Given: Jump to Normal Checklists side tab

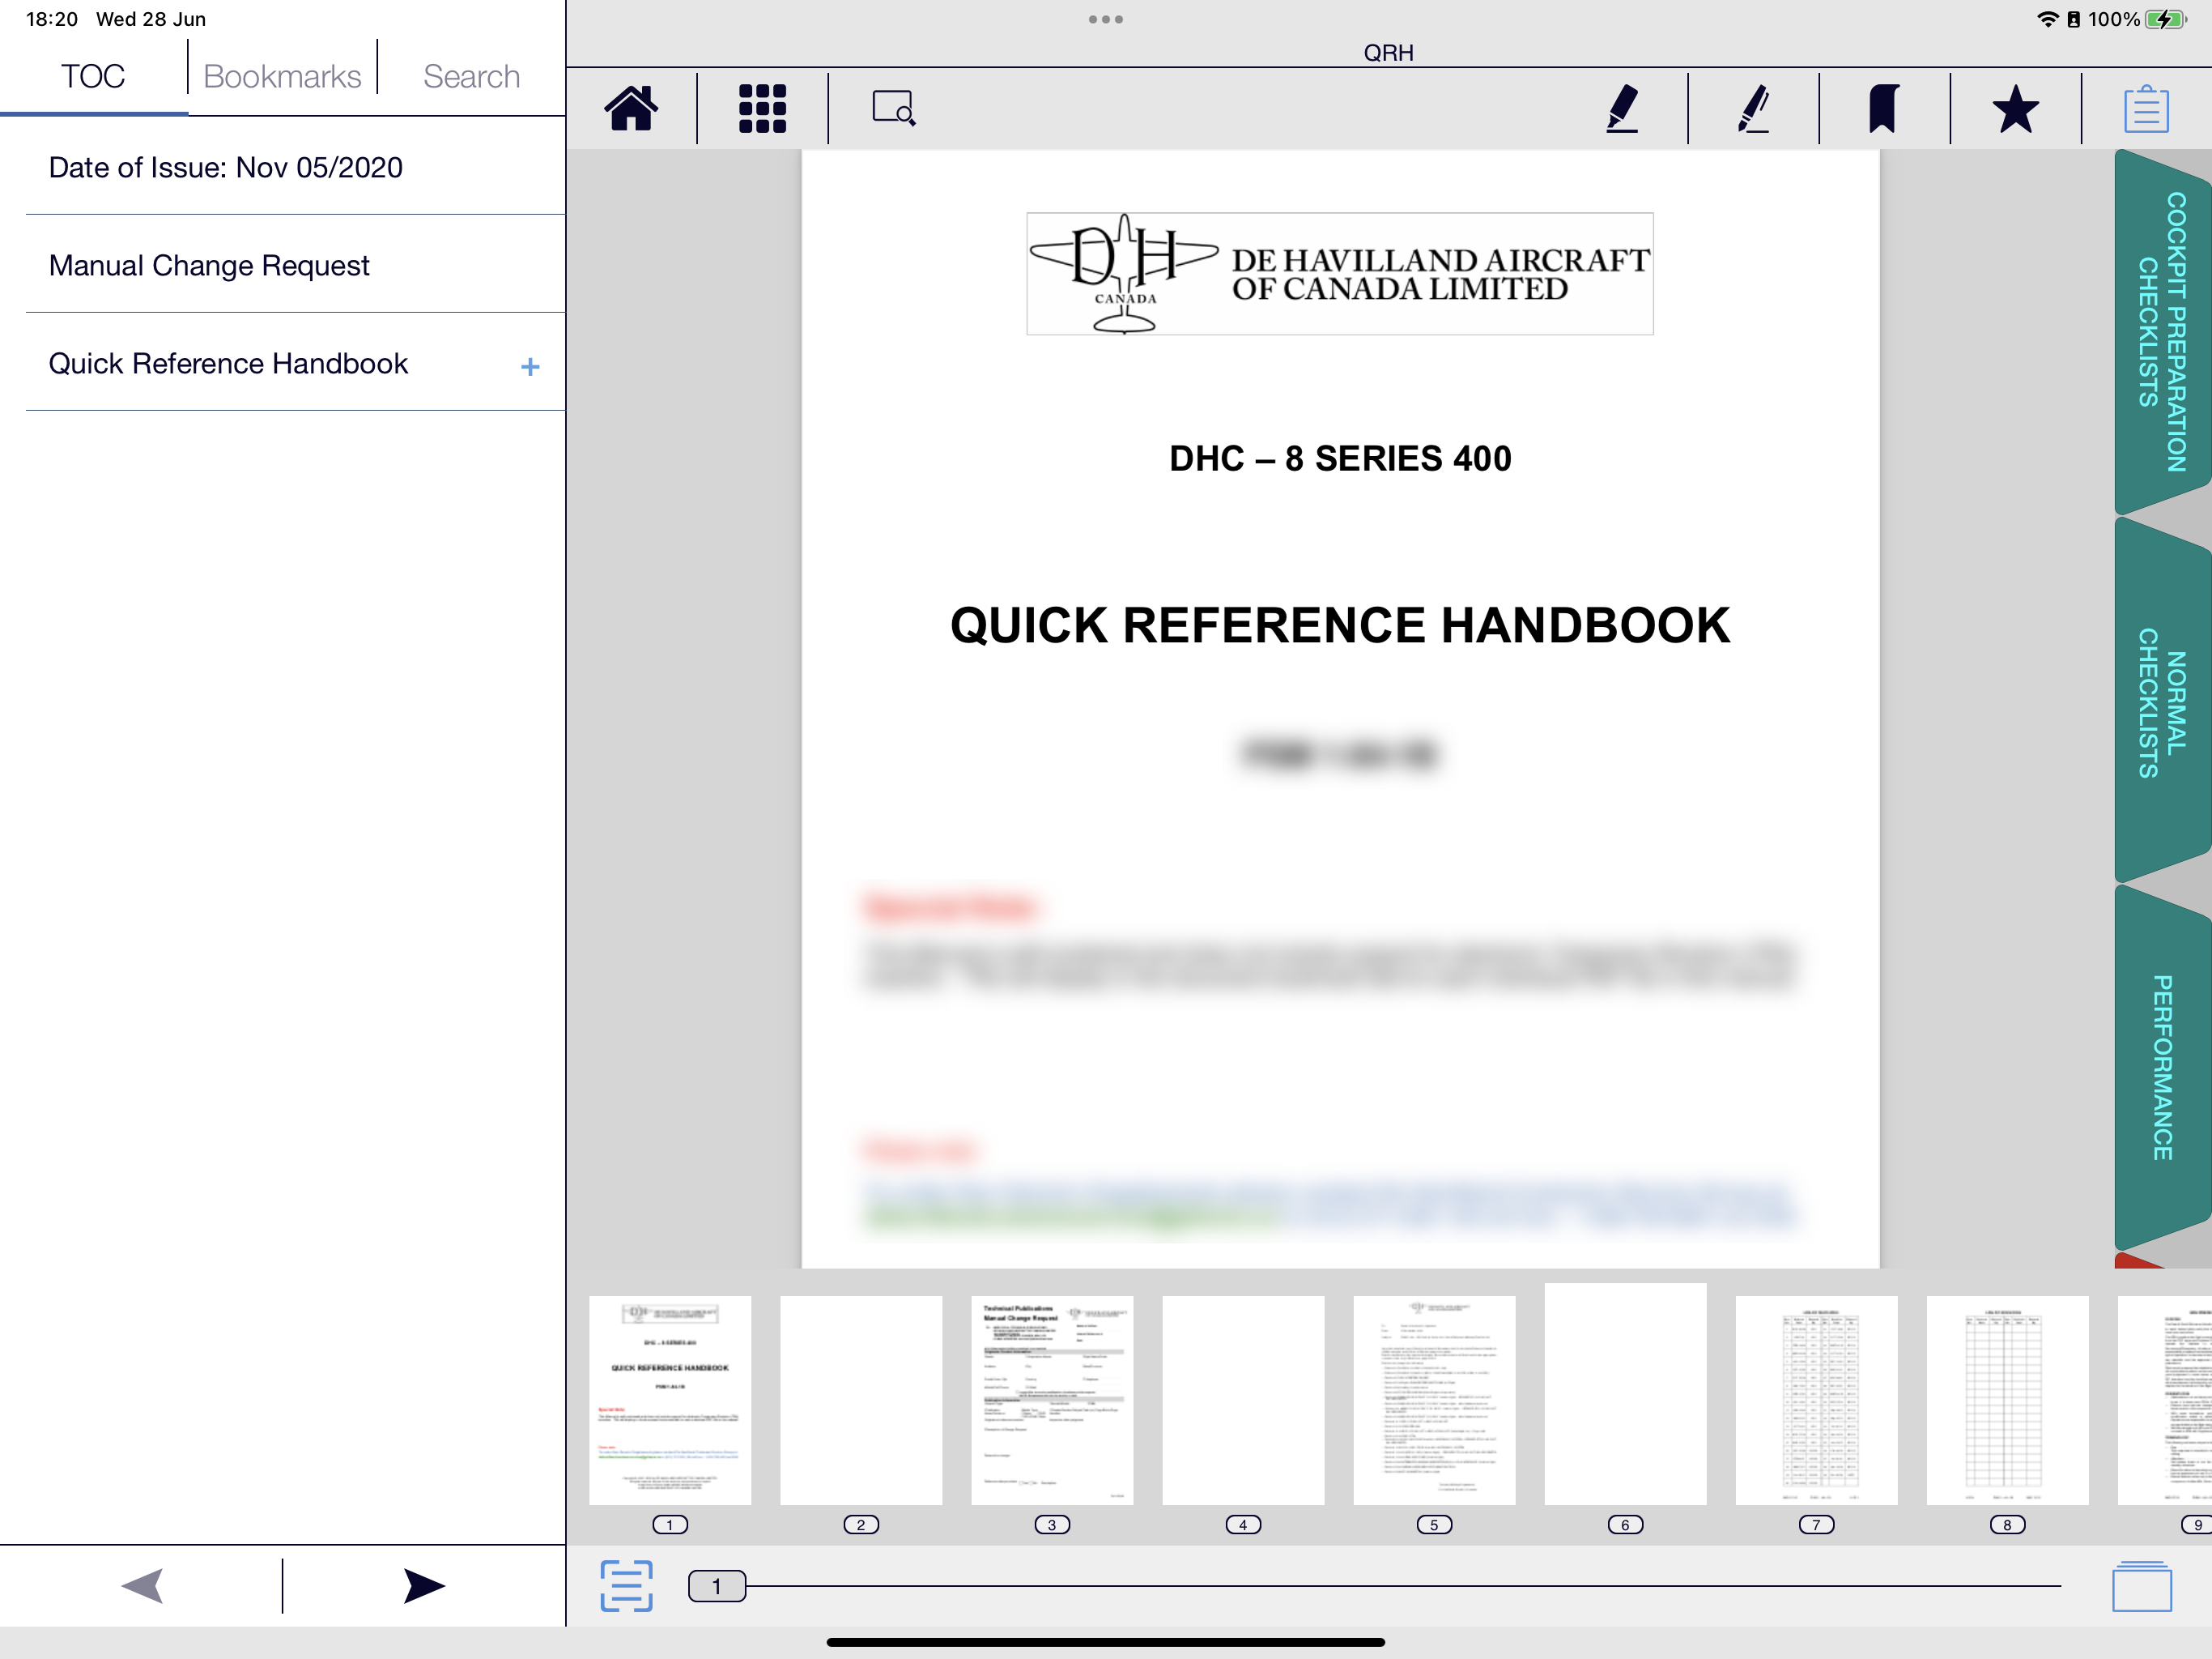Looking at the screenshot, I should [x=2162, y=702].
